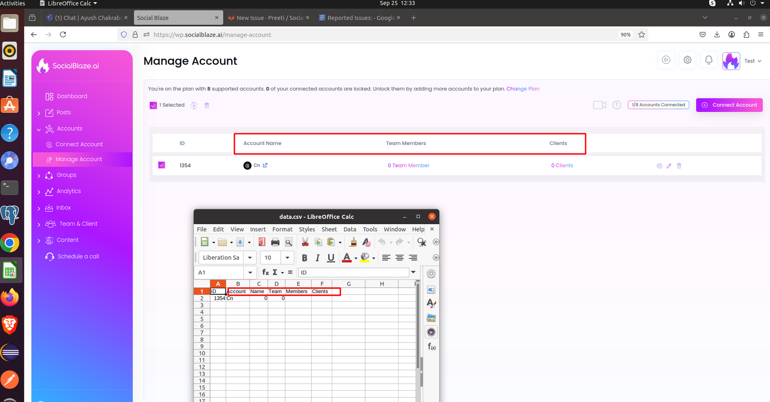
Task: Uncheck the 1 Selected select-all checkbox
Action: click(153, 105)
